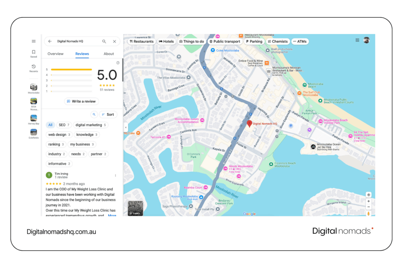Click the Write a review button
Screen dimensions: 402x268
(x=81, y=102)
